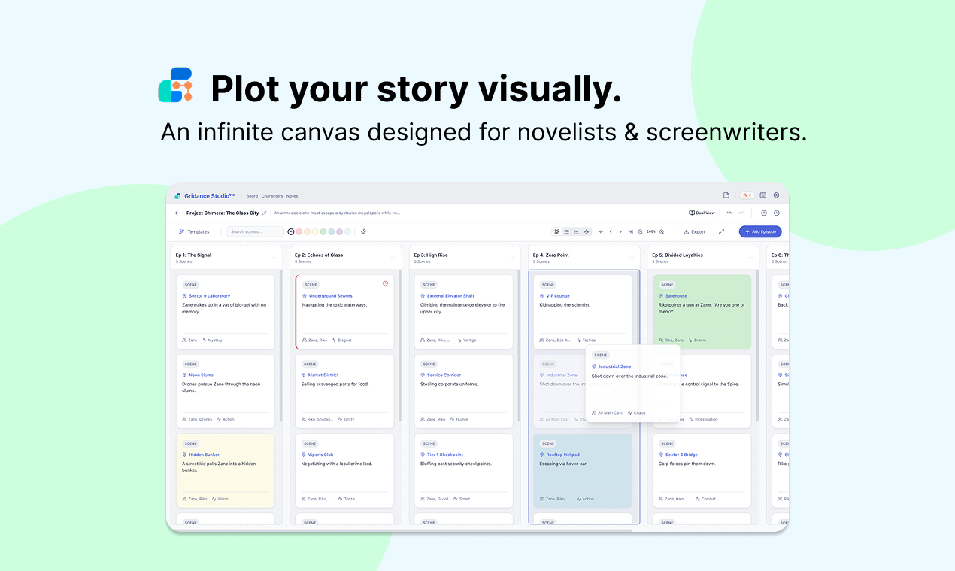Open the help question mark icon
The height and width of the screenshot is (571, 955).
point(764,213)
